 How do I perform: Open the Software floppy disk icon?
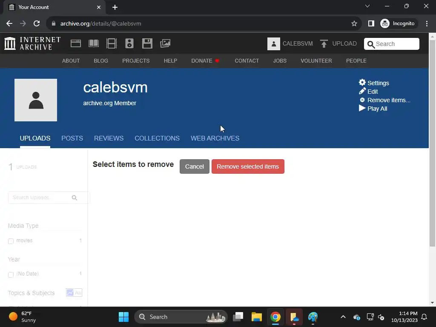coord(147,43)
